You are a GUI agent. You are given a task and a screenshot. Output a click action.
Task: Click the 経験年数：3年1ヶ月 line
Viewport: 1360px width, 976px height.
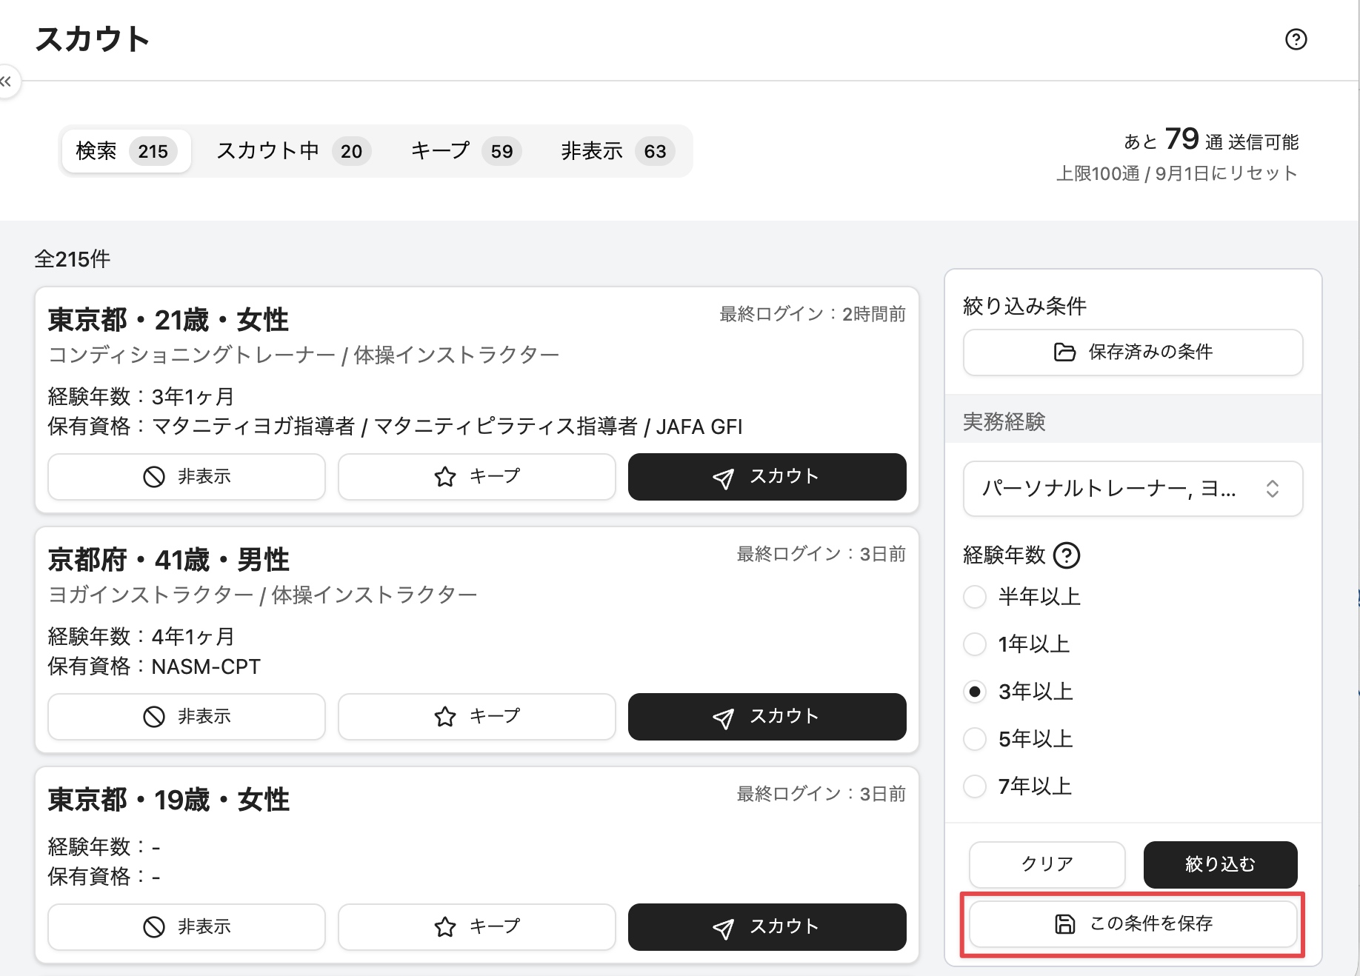click(x=141, y=397)
